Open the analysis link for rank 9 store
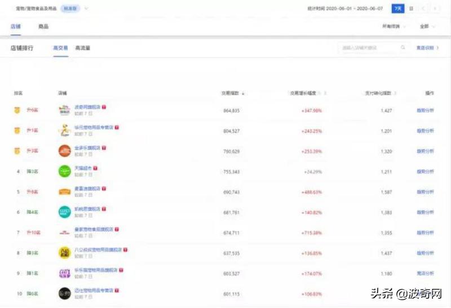Viewport: 451px width, 308px height. coord(425,274)
